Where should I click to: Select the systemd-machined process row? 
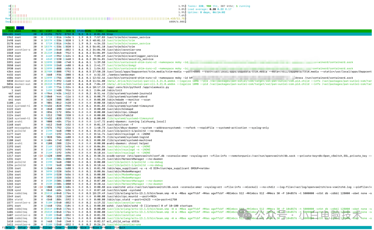tap(187, 140)
